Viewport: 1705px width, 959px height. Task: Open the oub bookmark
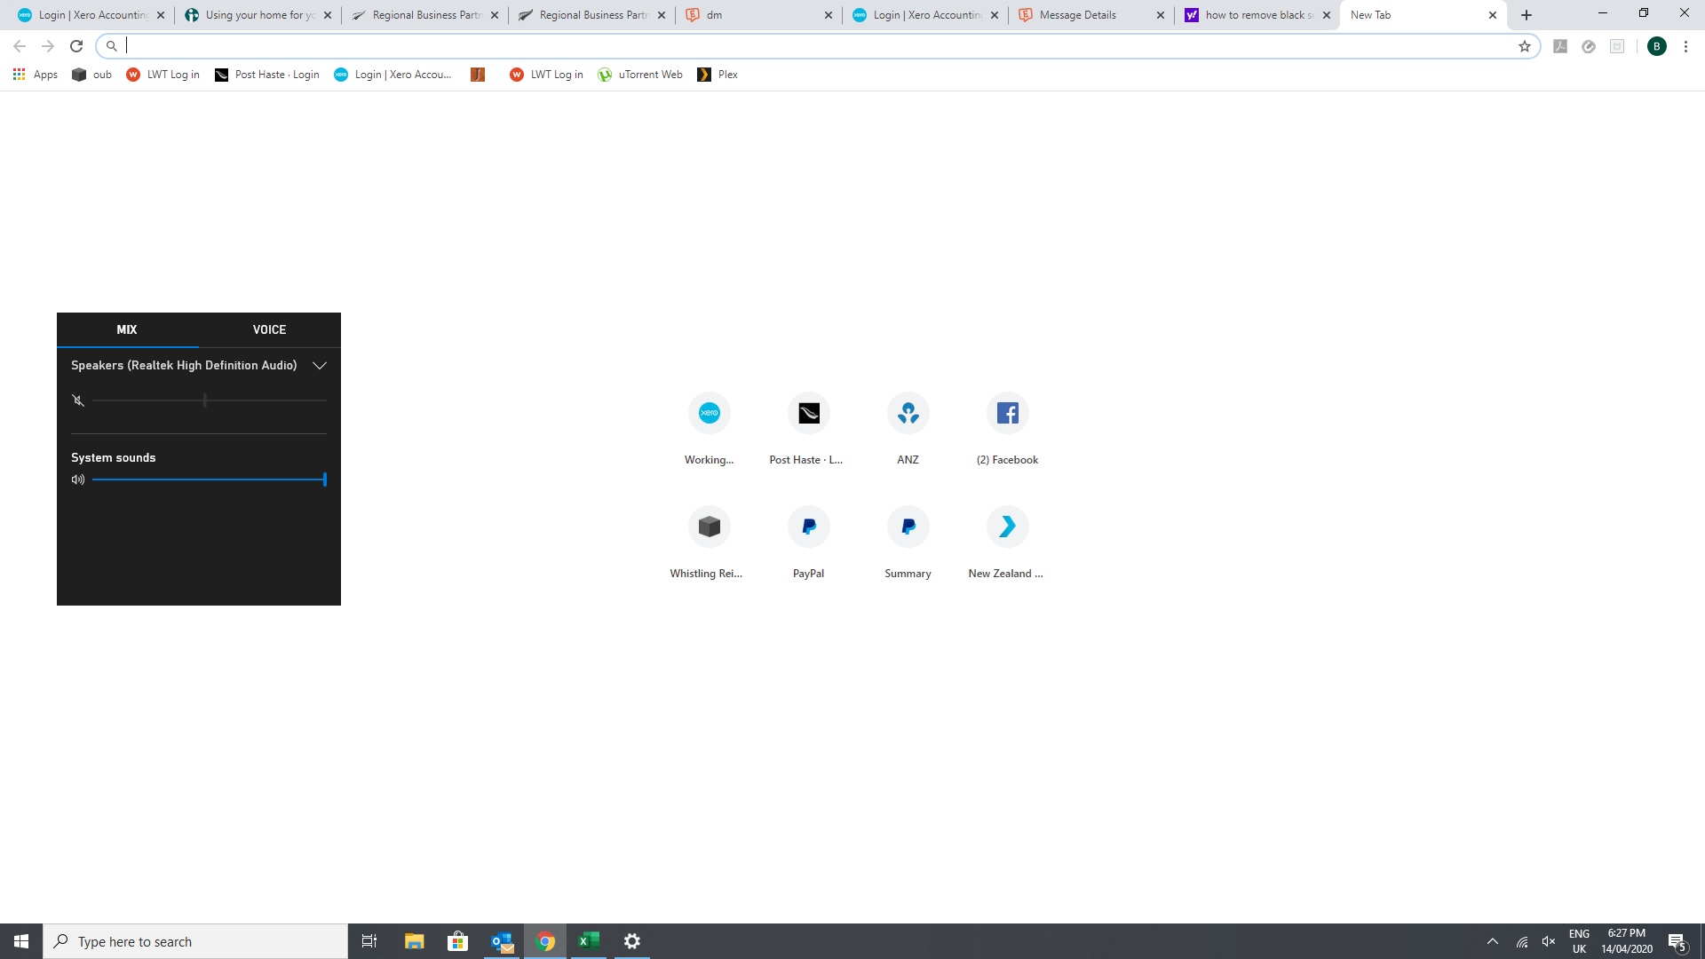pyautogui.click(x=92, y=75)
